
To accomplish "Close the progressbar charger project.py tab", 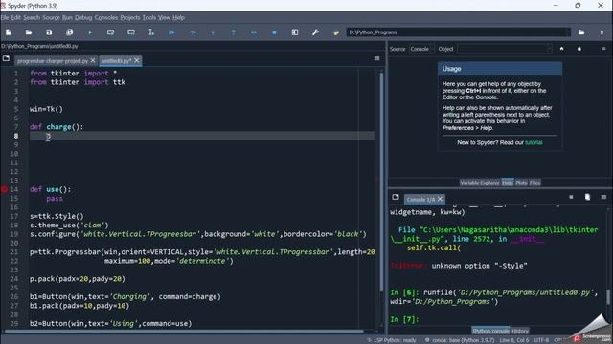I will pyautogui.click(x=93, y=60).
